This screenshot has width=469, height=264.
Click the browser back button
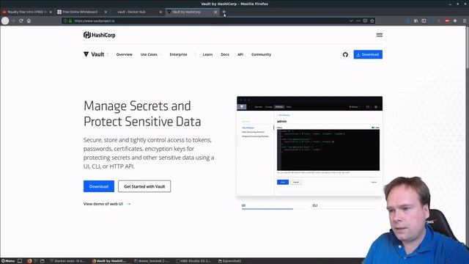(x=5, y=21)
